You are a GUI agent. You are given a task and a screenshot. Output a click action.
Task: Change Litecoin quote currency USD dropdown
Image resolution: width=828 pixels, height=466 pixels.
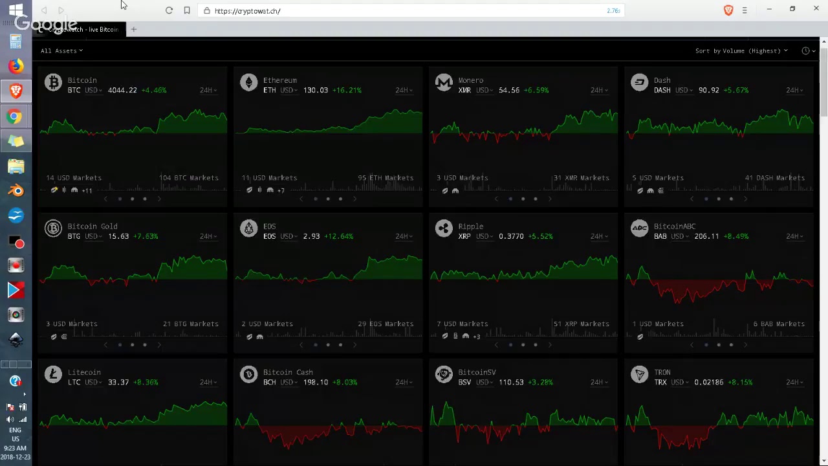point(93,383)
